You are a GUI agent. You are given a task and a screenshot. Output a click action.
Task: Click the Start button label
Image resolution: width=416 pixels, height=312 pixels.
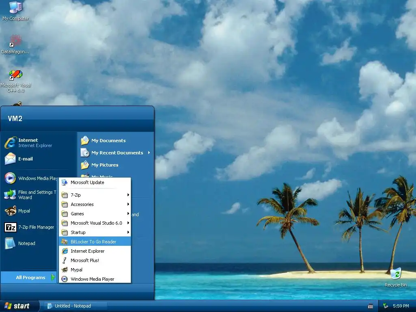(x=22, y=306)
